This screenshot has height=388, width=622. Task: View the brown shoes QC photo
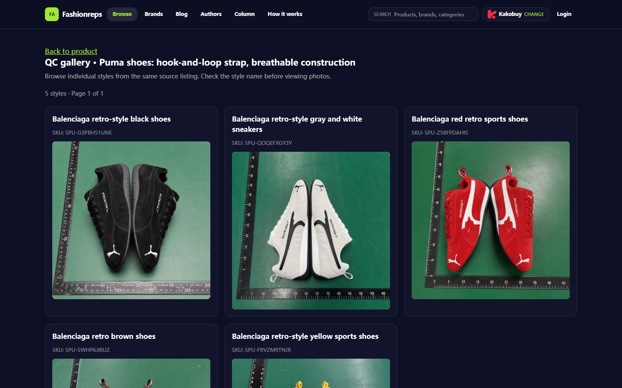point(131,373)
